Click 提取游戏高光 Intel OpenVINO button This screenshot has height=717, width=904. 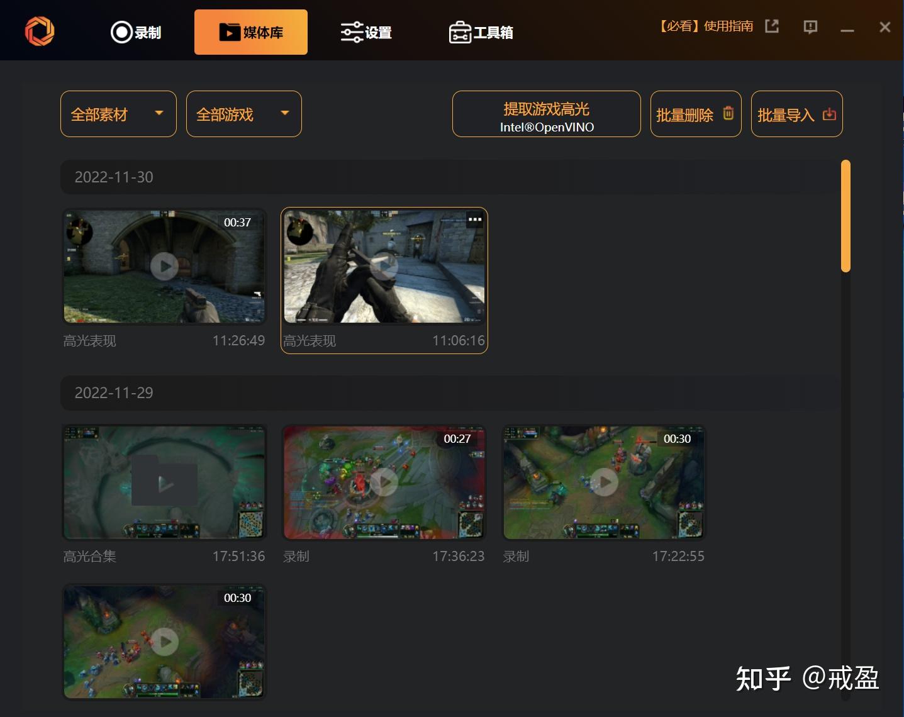click(x=547, y=114)
